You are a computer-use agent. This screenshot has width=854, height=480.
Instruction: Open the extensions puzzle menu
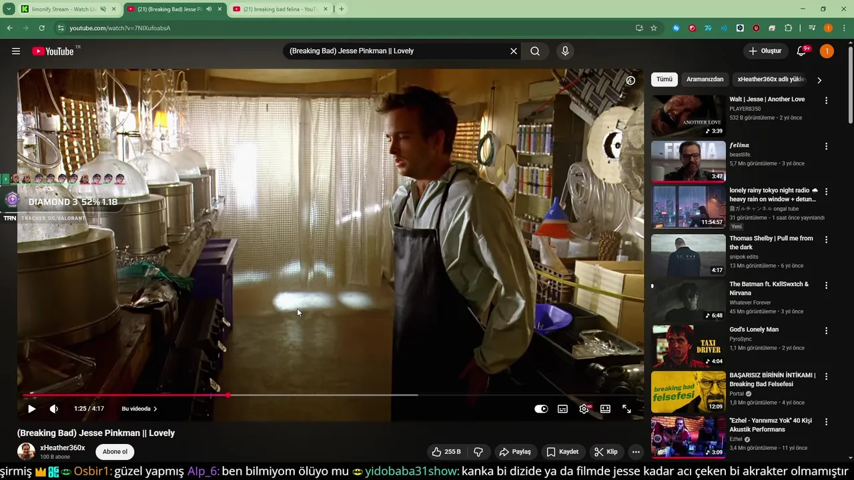coord(788,28)
